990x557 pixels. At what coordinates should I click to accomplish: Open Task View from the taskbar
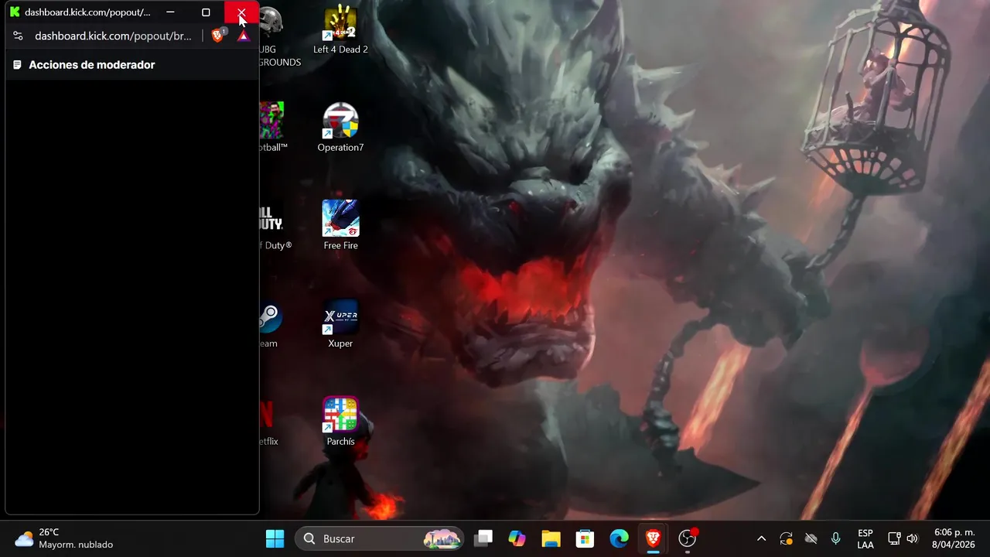click(x=484, y=538)
